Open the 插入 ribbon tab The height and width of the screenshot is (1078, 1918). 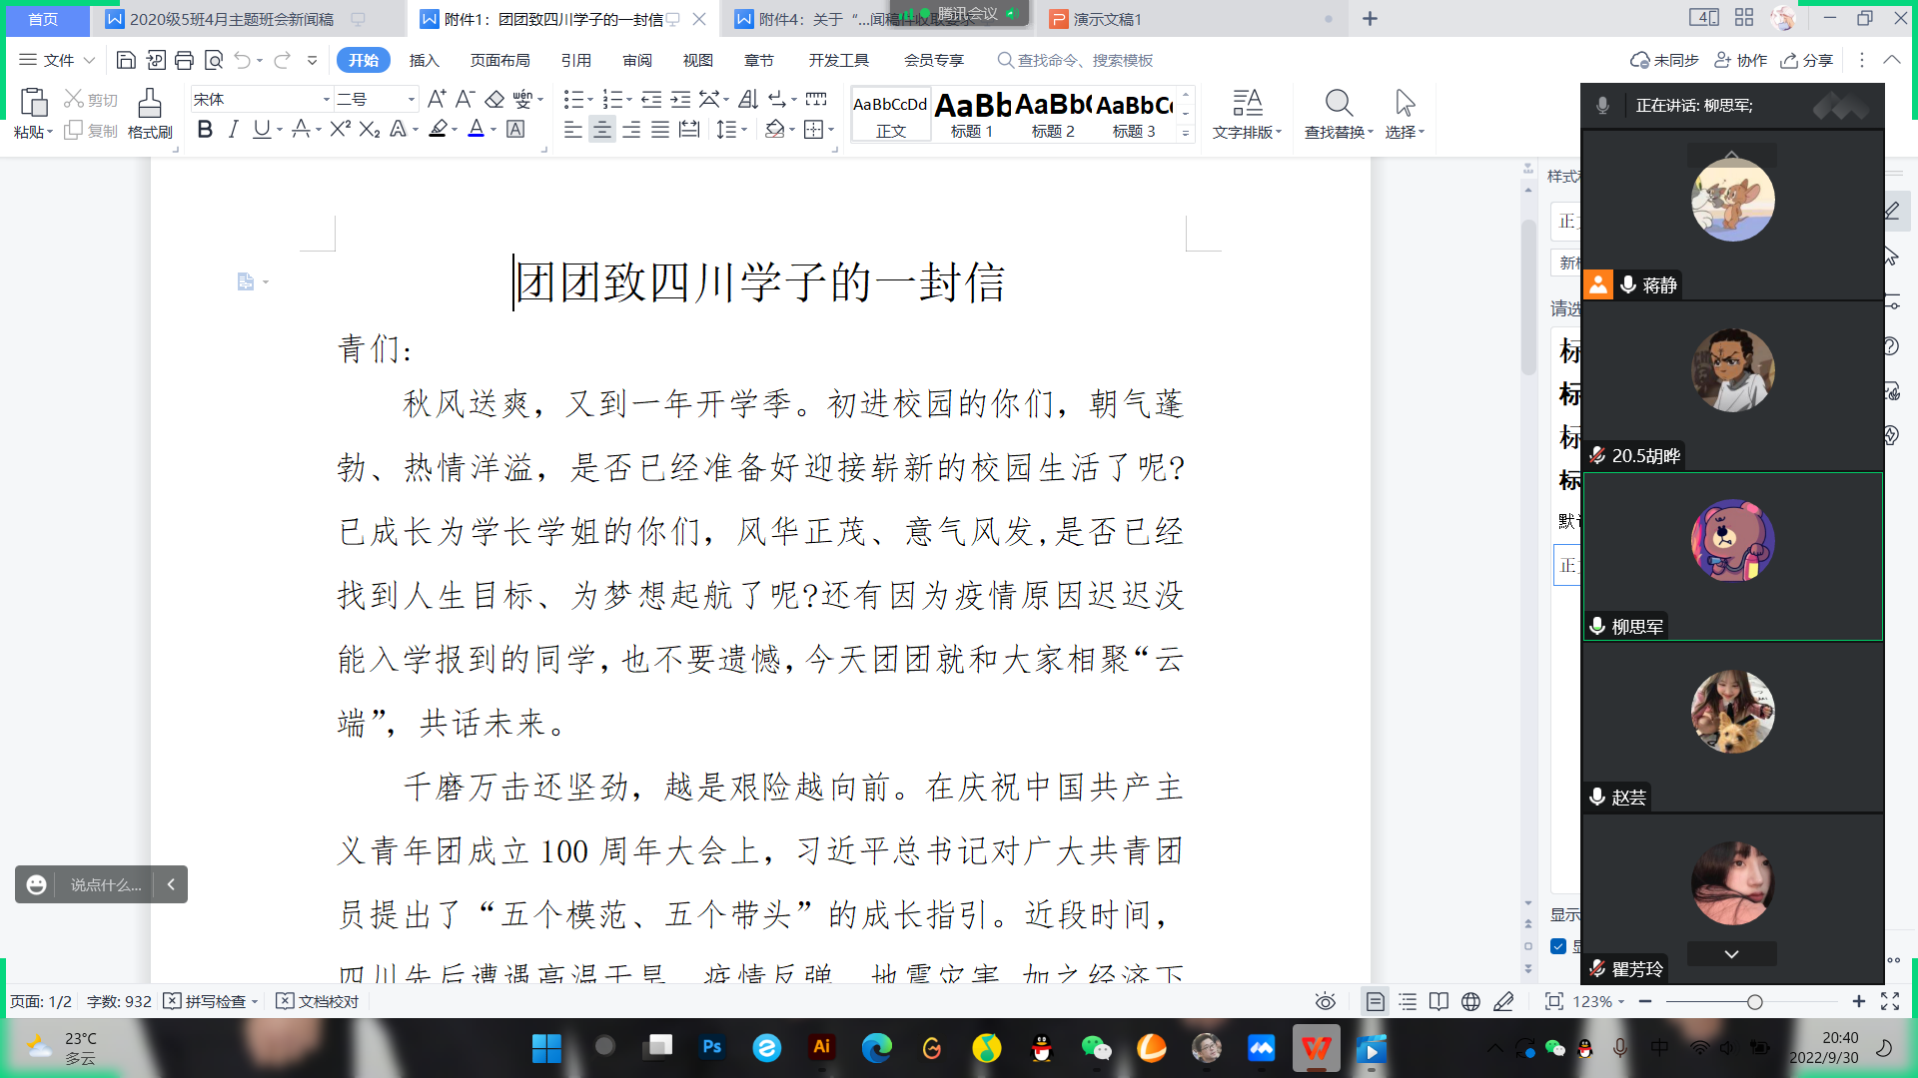pyautogui.click(x=424, y=61)
